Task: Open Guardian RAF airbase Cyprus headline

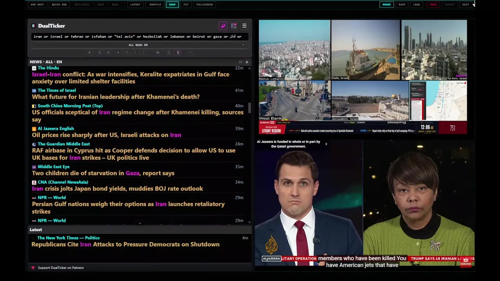Action: pos(134,154)
